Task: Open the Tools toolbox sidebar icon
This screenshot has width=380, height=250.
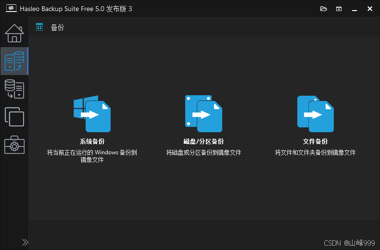Action: tap(14, 145)
